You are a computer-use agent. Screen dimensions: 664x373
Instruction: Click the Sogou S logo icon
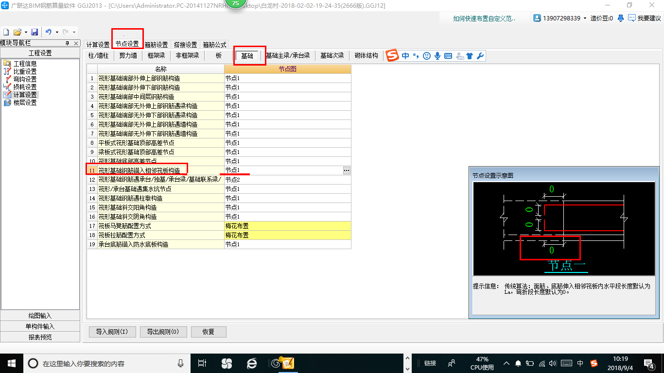tap(392, 56)
